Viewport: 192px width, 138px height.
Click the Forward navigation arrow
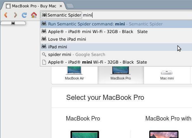coord(15,15)
